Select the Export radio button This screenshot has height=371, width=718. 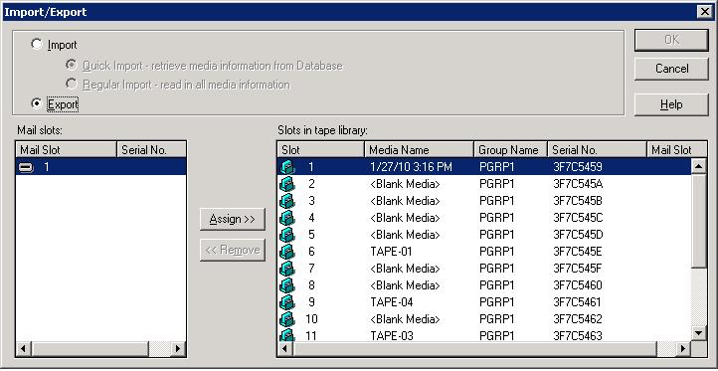36,104
